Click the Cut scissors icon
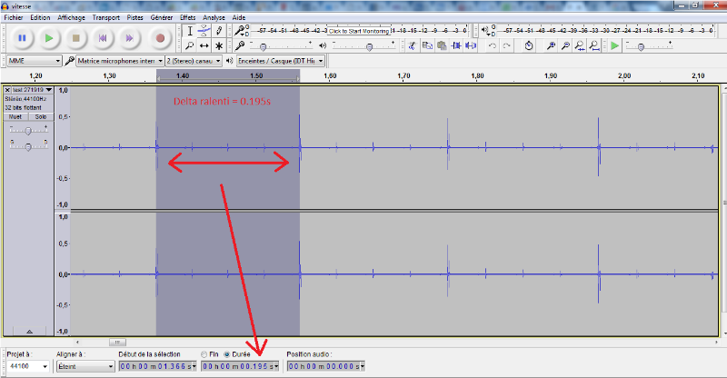Viewport: 727px width, 378px height. [413, 45]
